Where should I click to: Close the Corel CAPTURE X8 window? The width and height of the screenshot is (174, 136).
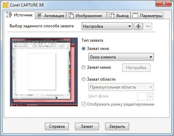tap(164, 4)
